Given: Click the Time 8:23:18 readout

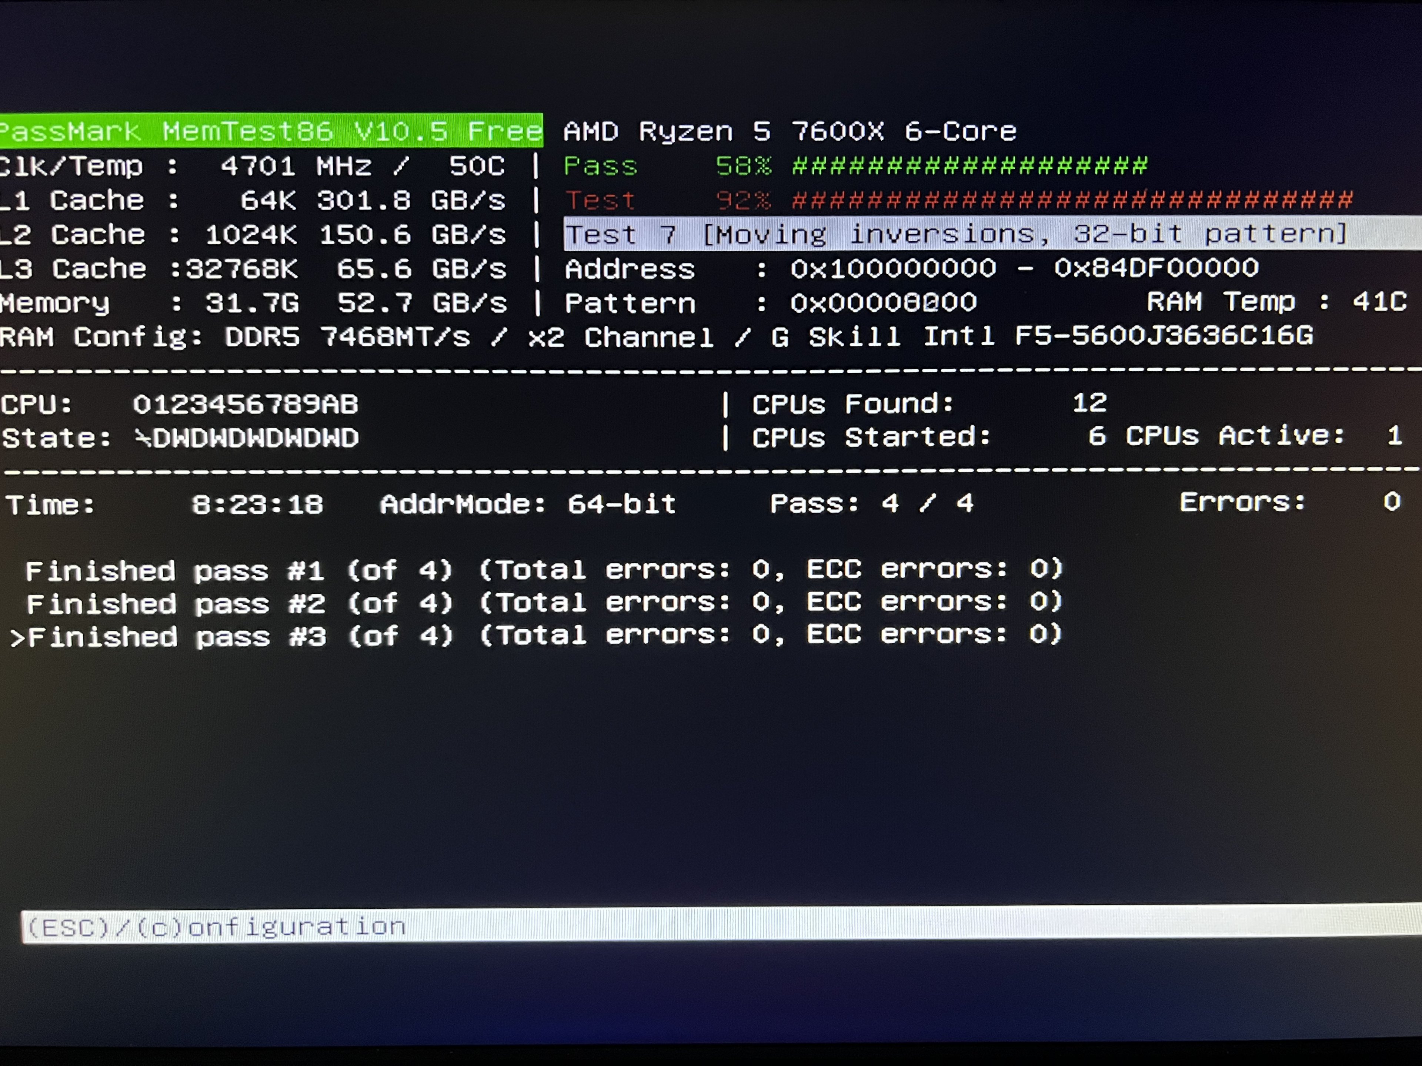Looking at the screenshot, I should pos(257,504).
